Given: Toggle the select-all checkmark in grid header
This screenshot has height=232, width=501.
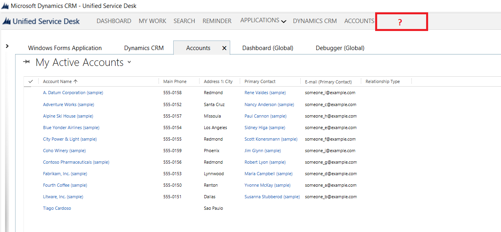Looking at the screenshot, I should tap(31, 81).
